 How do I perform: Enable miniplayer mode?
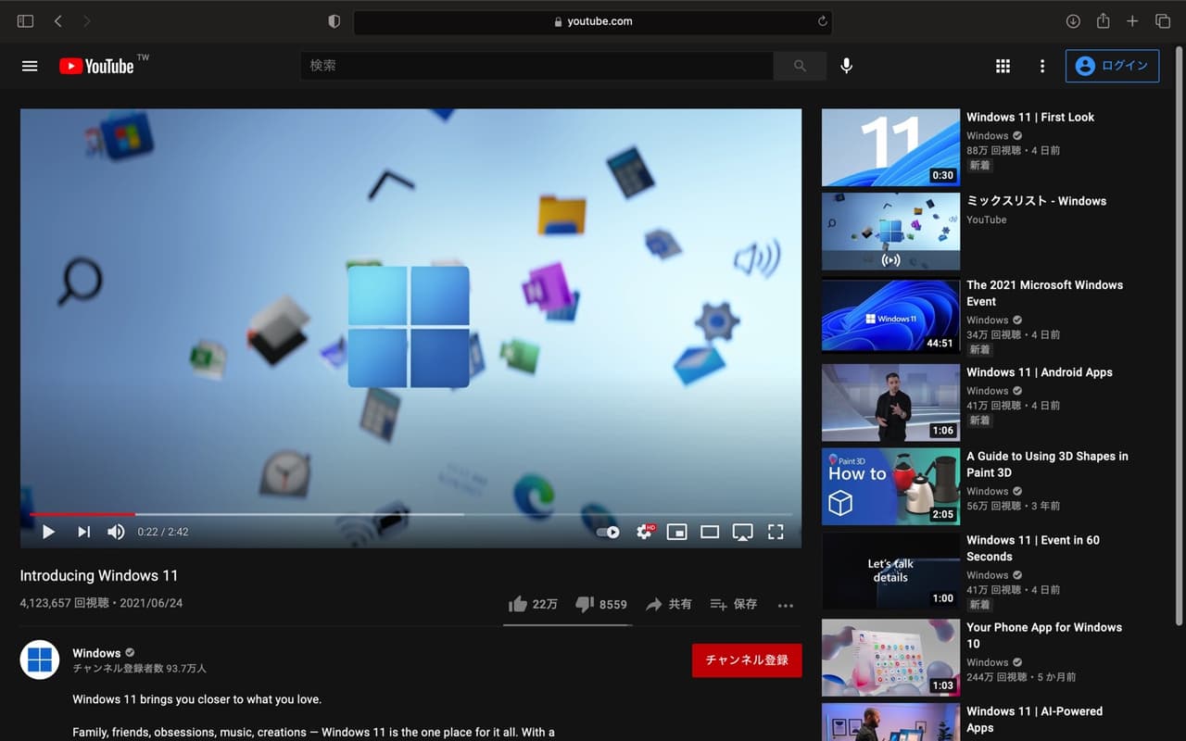[x=677, y=532]
